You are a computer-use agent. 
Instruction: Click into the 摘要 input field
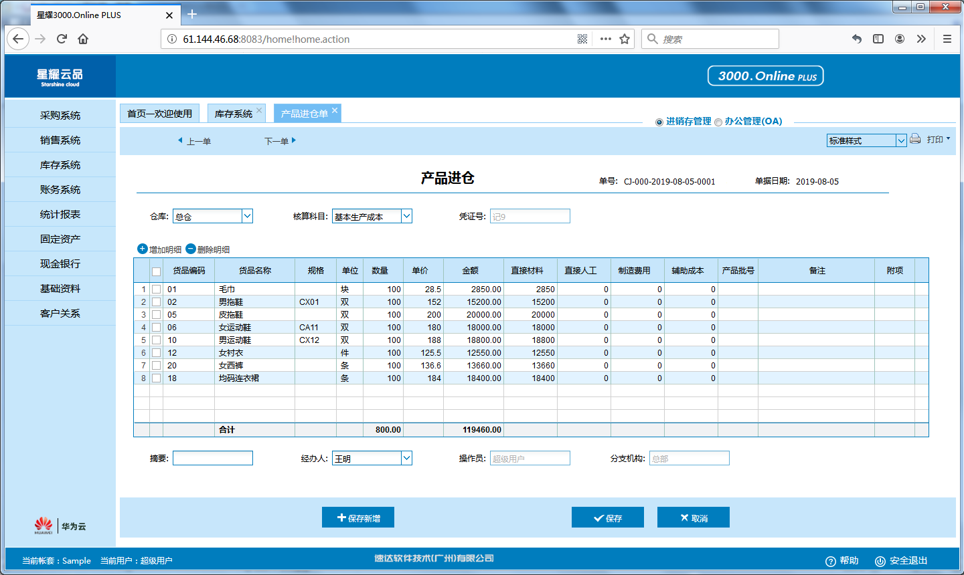click(x=212, y=458)
